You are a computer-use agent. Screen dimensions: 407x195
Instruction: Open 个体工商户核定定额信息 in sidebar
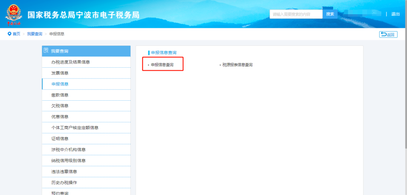[86, 128]
